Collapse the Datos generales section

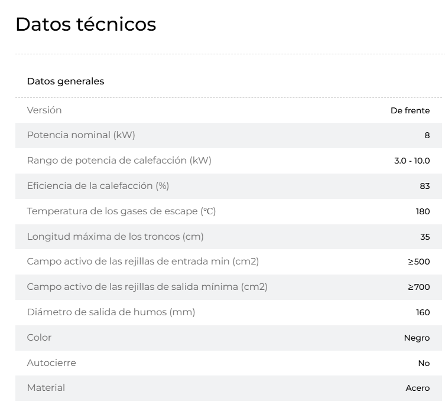[x=66, y=81]
